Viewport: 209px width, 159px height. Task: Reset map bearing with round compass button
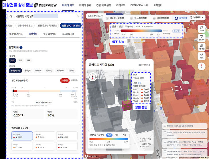click(202, 66)
